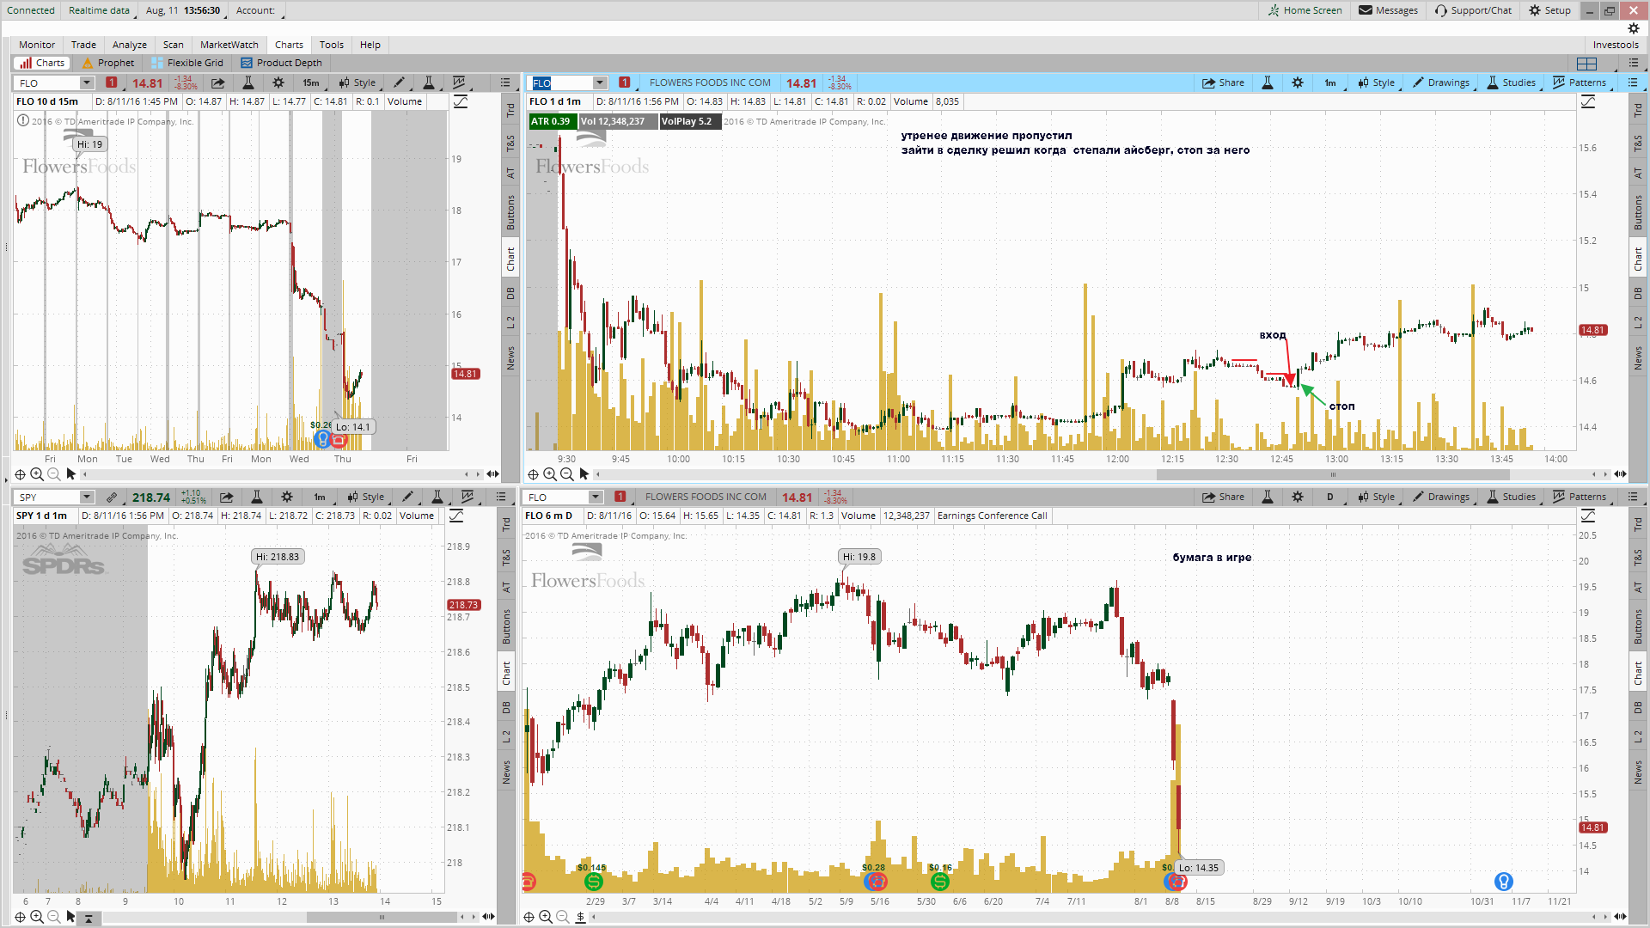1650x928 pixels.
Task: Click expand-axis arrows under FLO 15m chart
Action: coord(492,474)
